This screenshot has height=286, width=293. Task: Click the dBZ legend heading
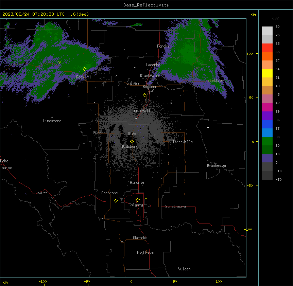(275, 18)
